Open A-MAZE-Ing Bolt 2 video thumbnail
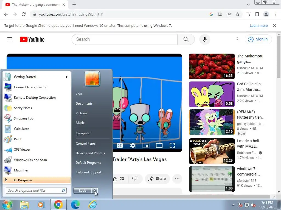This screenshot has height=210, width=281. 212,151
